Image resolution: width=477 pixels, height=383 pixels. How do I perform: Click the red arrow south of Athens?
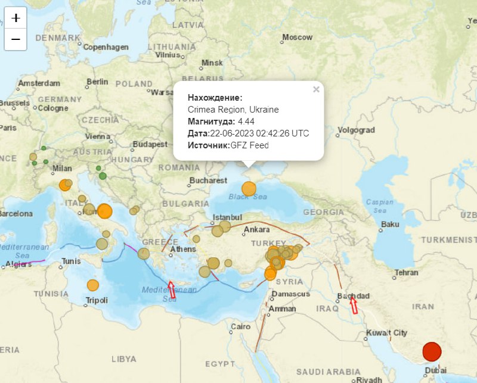(172, 289)
